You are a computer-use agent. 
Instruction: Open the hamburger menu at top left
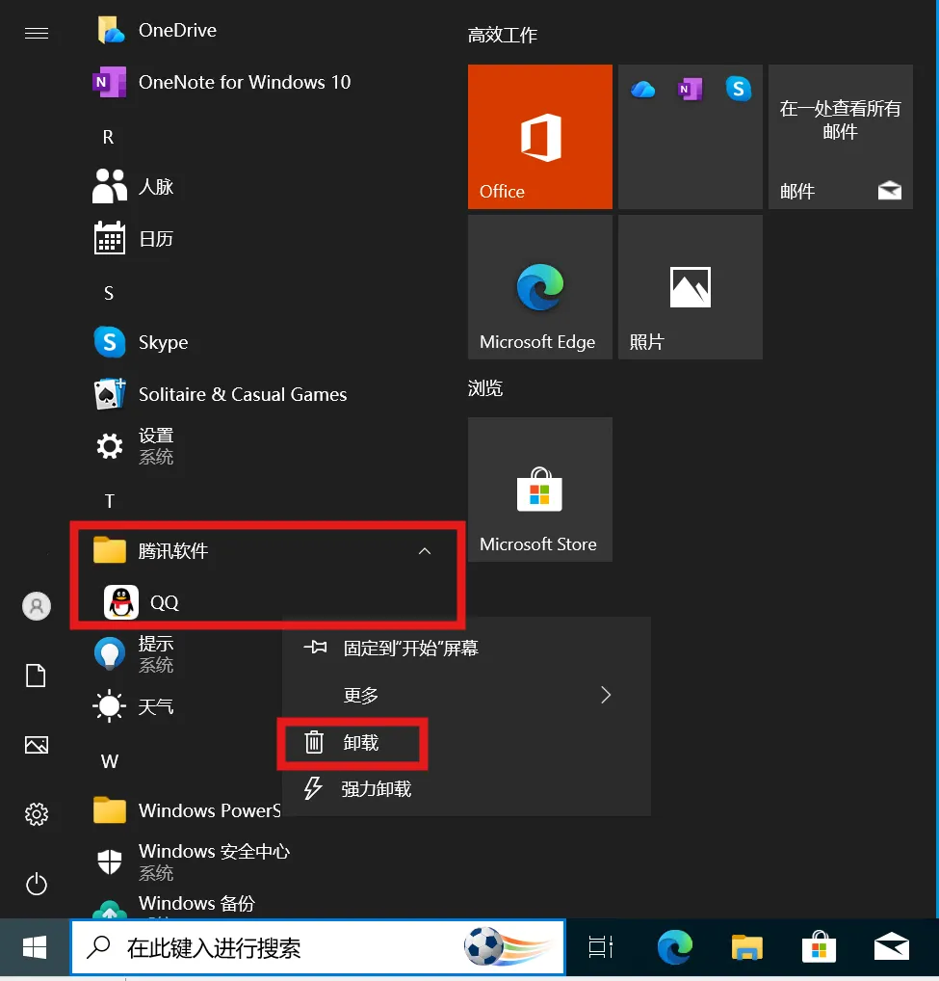tap(37, 33)
